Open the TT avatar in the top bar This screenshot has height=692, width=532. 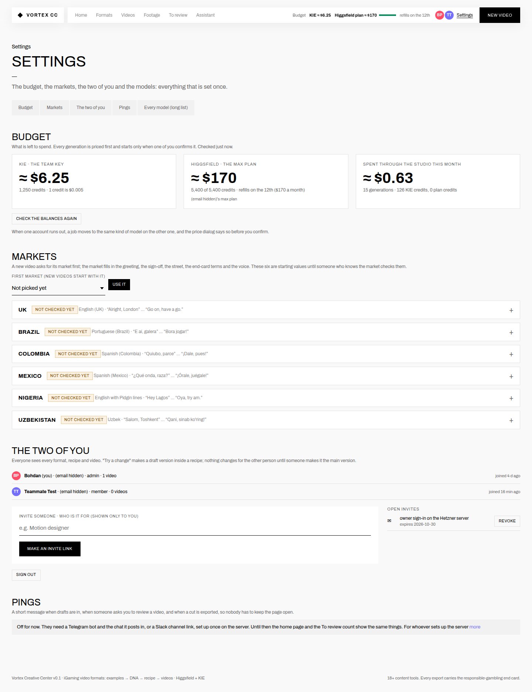[x=449, y=15]
